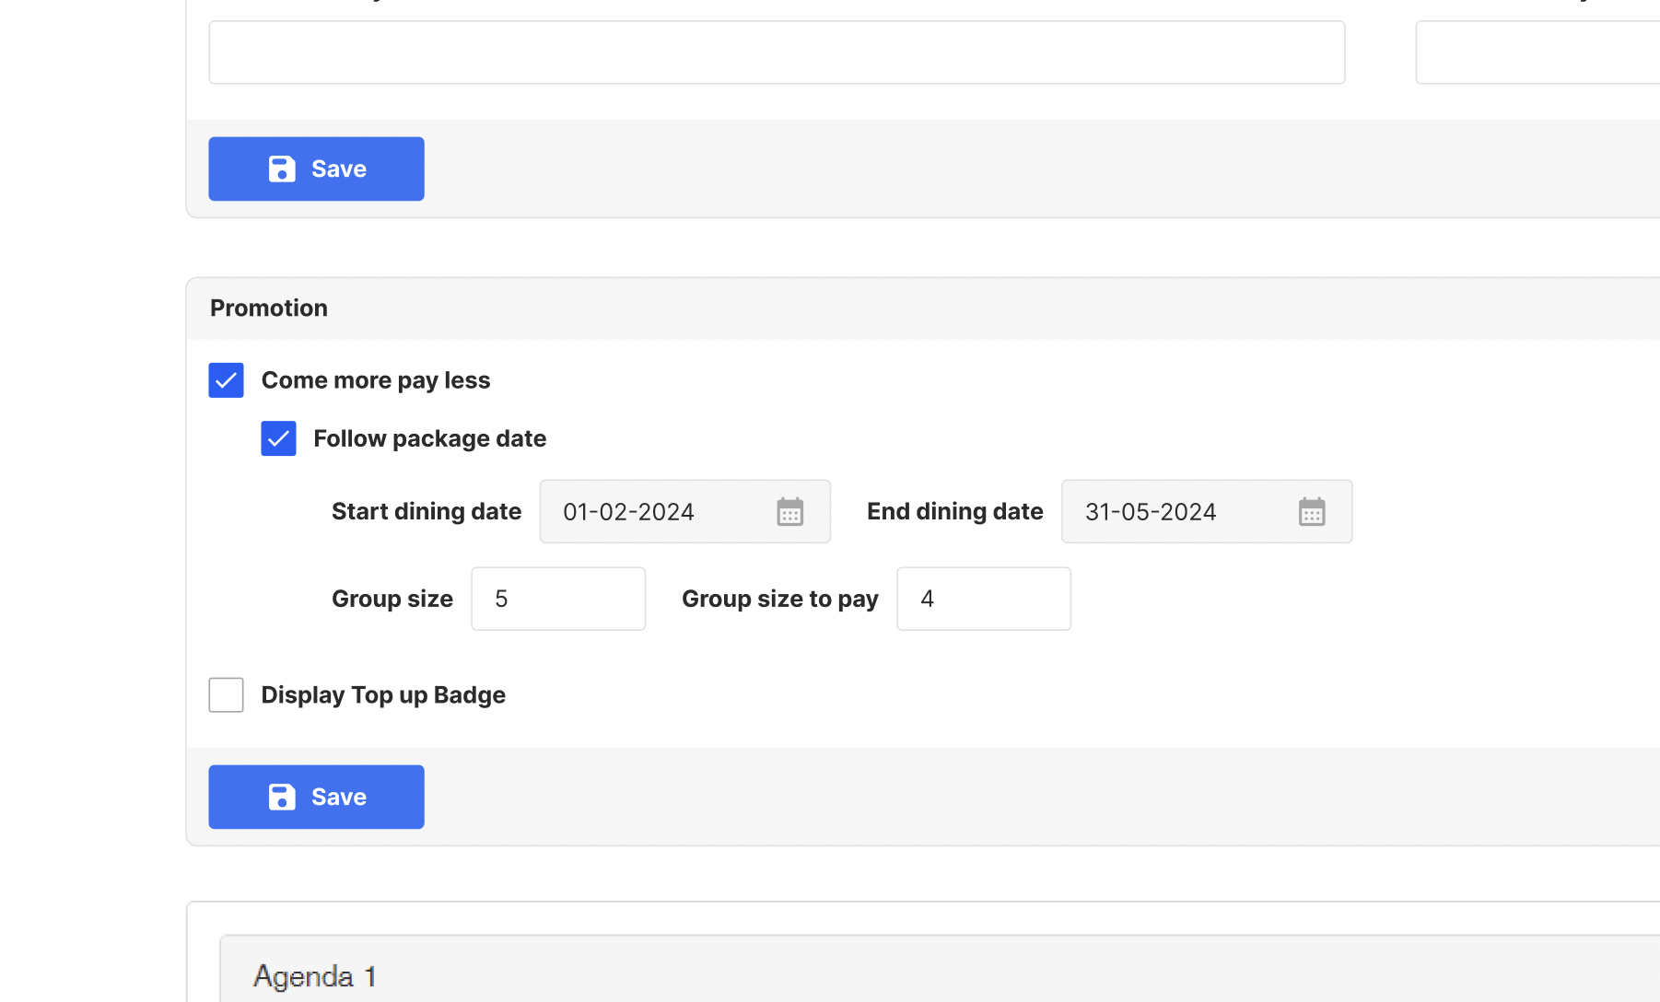The image size is (1660, 1002).
Task: Click the Start dining date field showing 01-02-2024
Action: click(654, 511)
